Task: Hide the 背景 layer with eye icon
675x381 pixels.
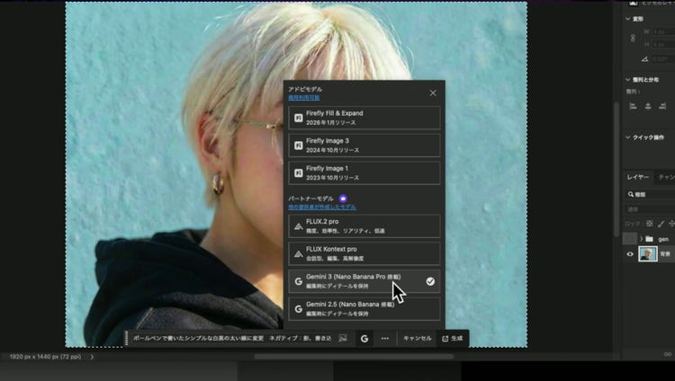Action: point(630,254)
